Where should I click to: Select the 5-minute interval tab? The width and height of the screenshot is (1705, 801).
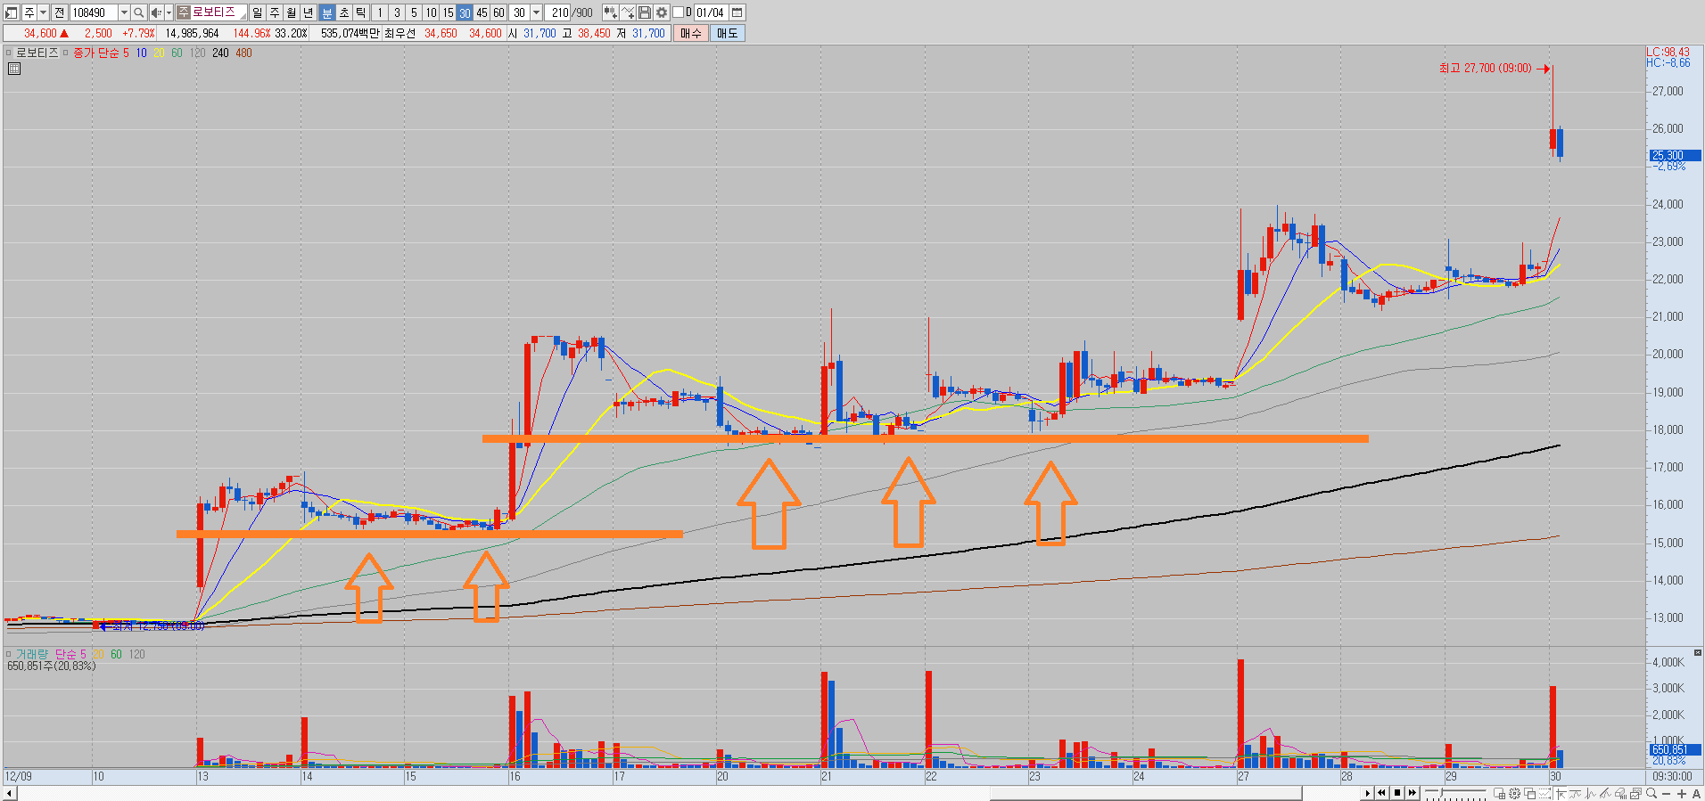(414, 12)
